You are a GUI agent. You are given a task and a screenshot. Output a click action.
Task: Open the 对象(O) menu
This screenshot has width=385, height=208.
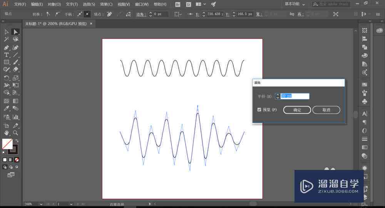coord(54,4)
